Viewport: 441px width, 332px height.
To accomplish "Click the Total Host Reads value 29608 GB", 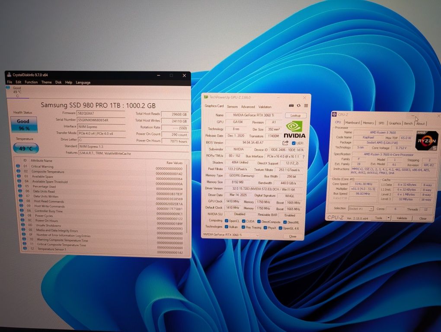I will 174,115.
